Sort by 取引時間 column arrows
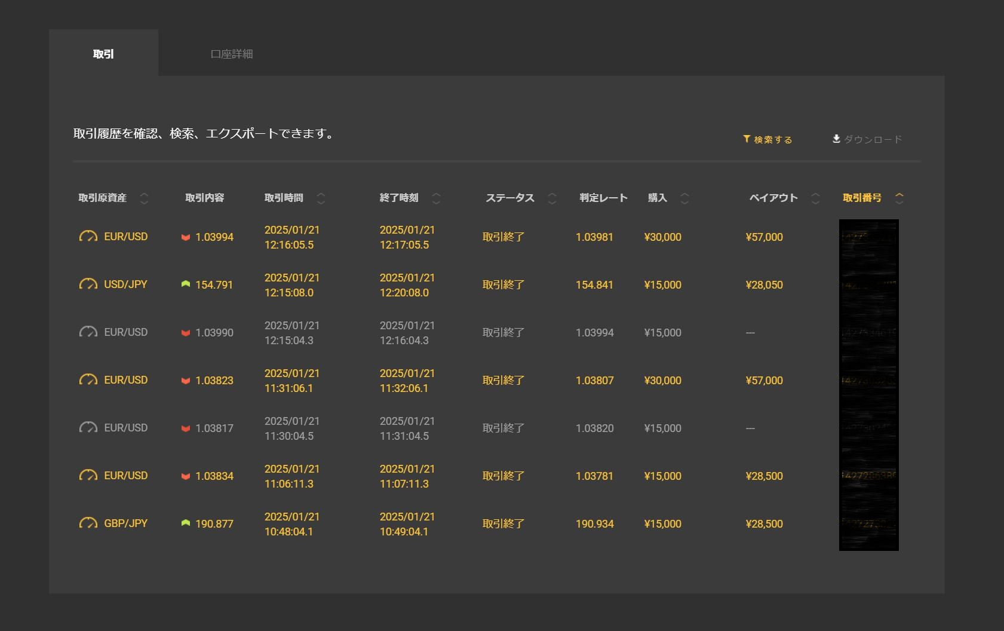1004x631 pixels. point(321,198)
